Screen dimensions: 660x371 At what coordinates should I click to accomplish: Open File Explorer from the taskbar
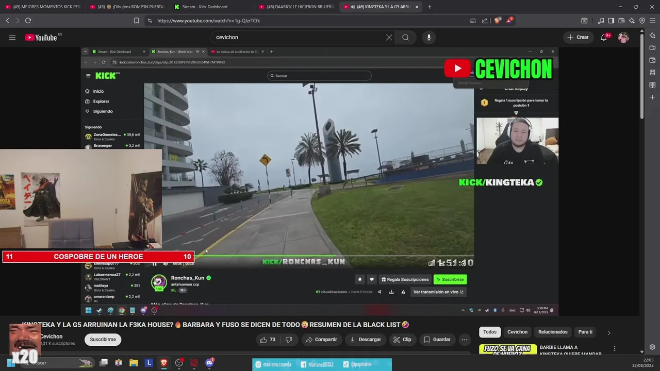point(134,363)
